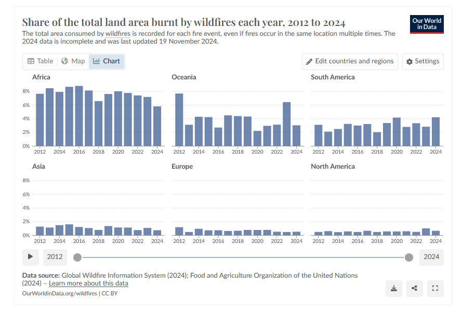Click the 2024 timeline end handle
The image size is (462, 313).
point(408,257)
